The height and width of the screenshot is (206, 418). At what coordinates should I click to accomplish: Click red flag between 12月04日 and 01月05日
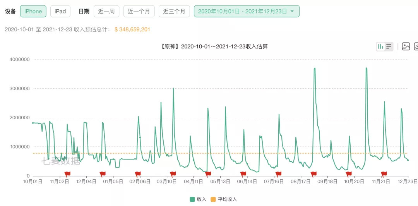pyautogui.click(x=102, y=174)
